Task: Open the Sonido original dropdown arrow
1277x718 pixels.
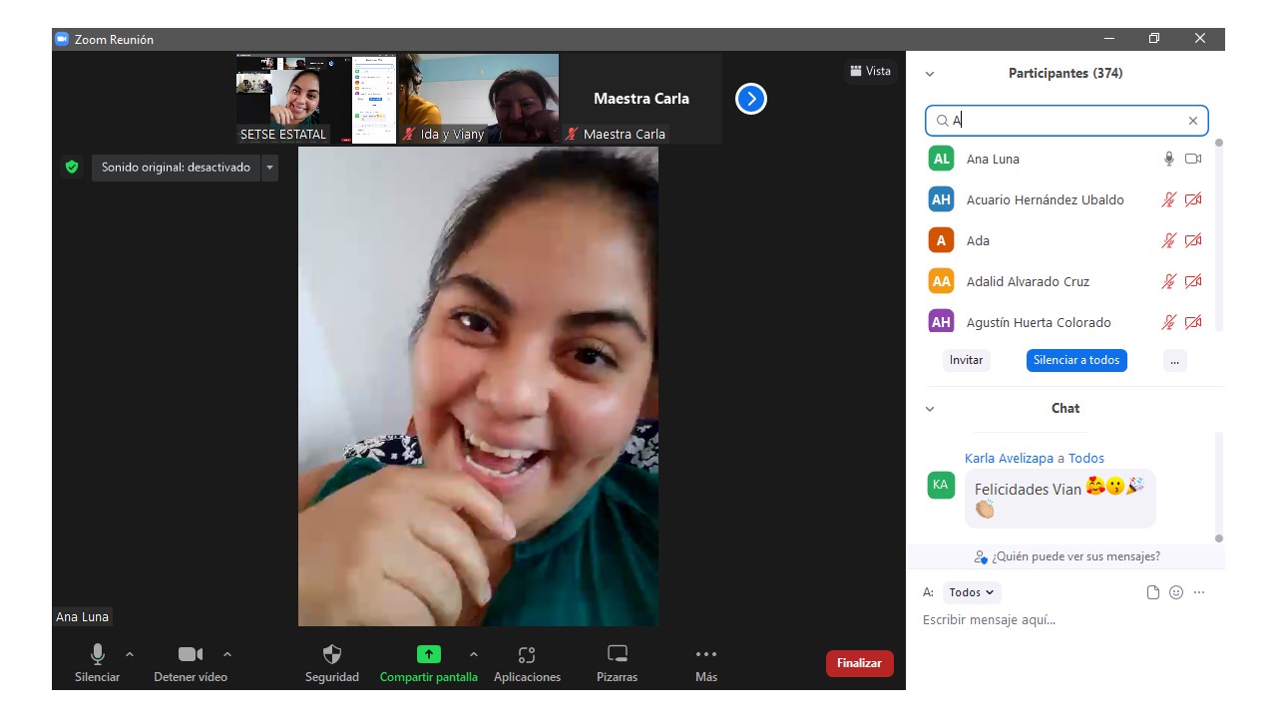Action: pos(269,168)
